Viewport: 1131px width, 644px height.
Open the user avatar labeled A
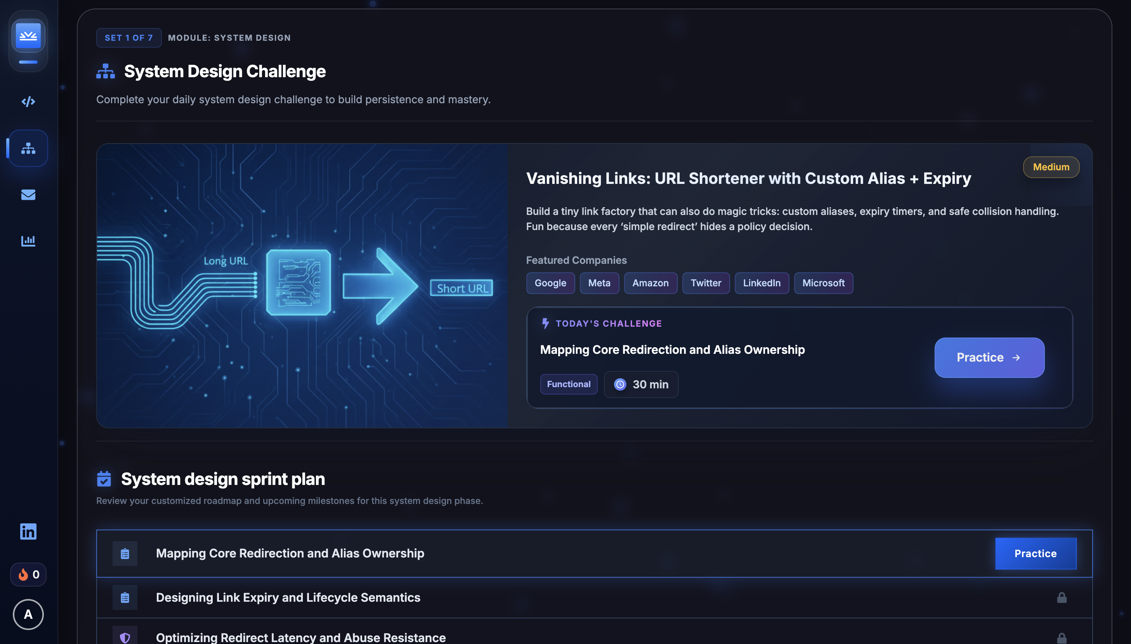click(28, 615)
